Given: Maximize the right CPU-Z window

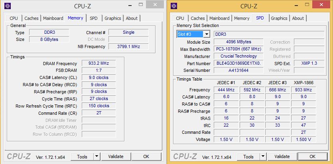Looking at the screenshot, I should point(307,4).
